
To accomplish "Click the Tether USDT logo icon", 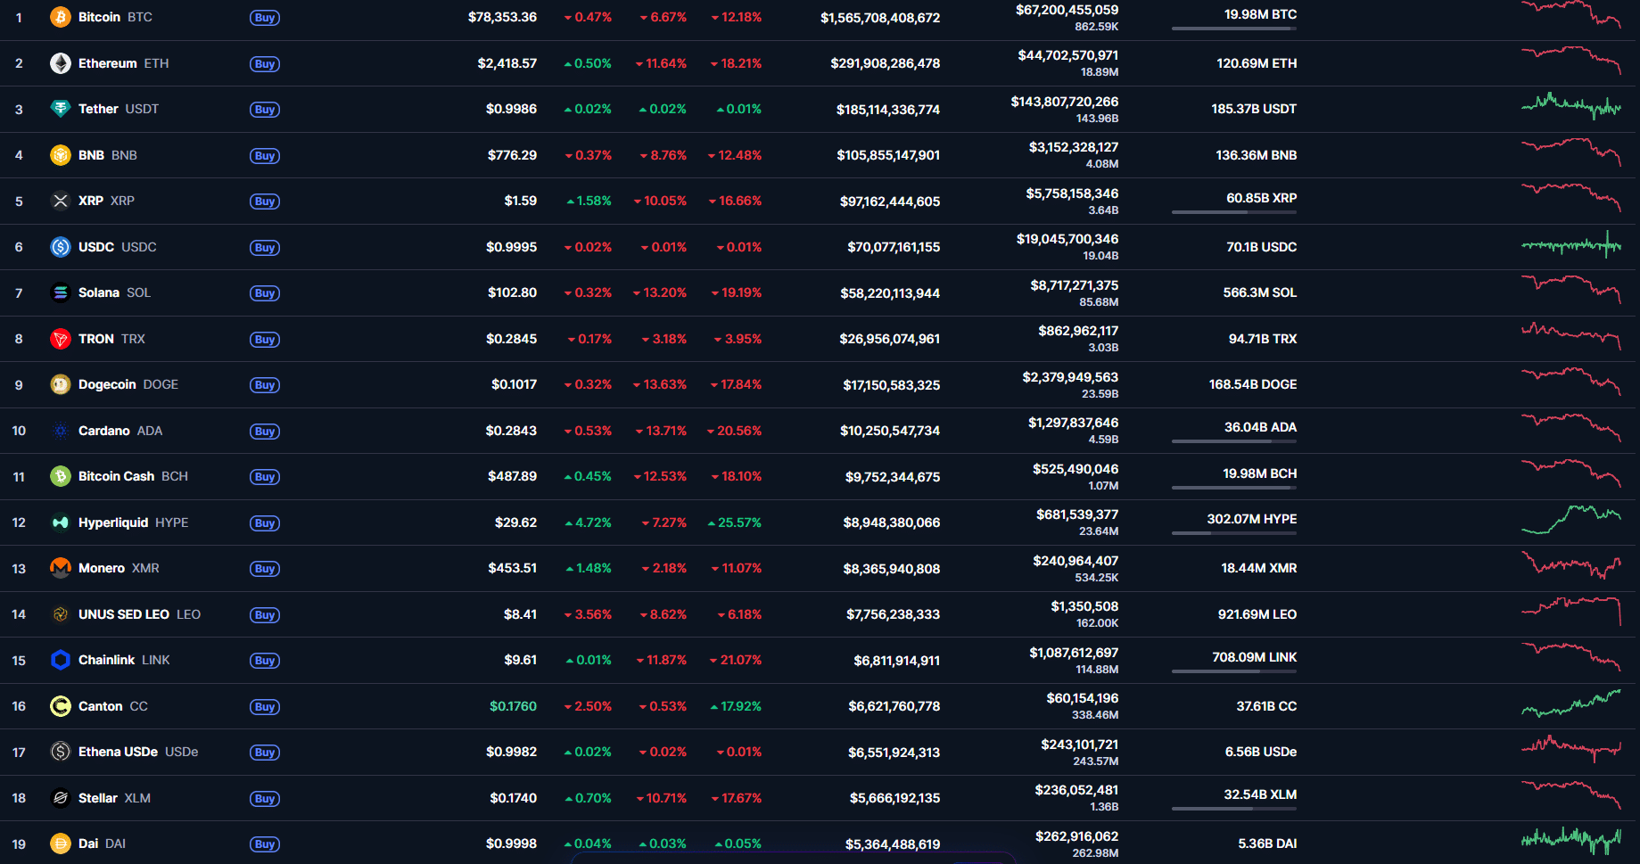I will pos(60,109).
